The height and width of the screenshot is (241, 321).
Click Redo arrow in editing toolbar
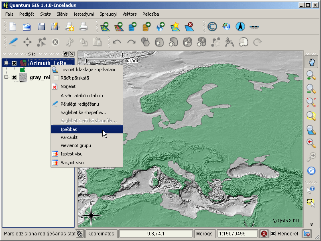(131, 42)
